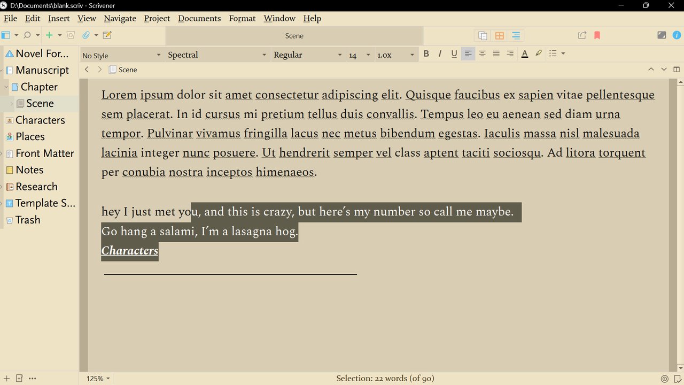The height and width of the screenshot is (385, 684).
Task: Click the green plus Add icon
Action: (49, 35)
